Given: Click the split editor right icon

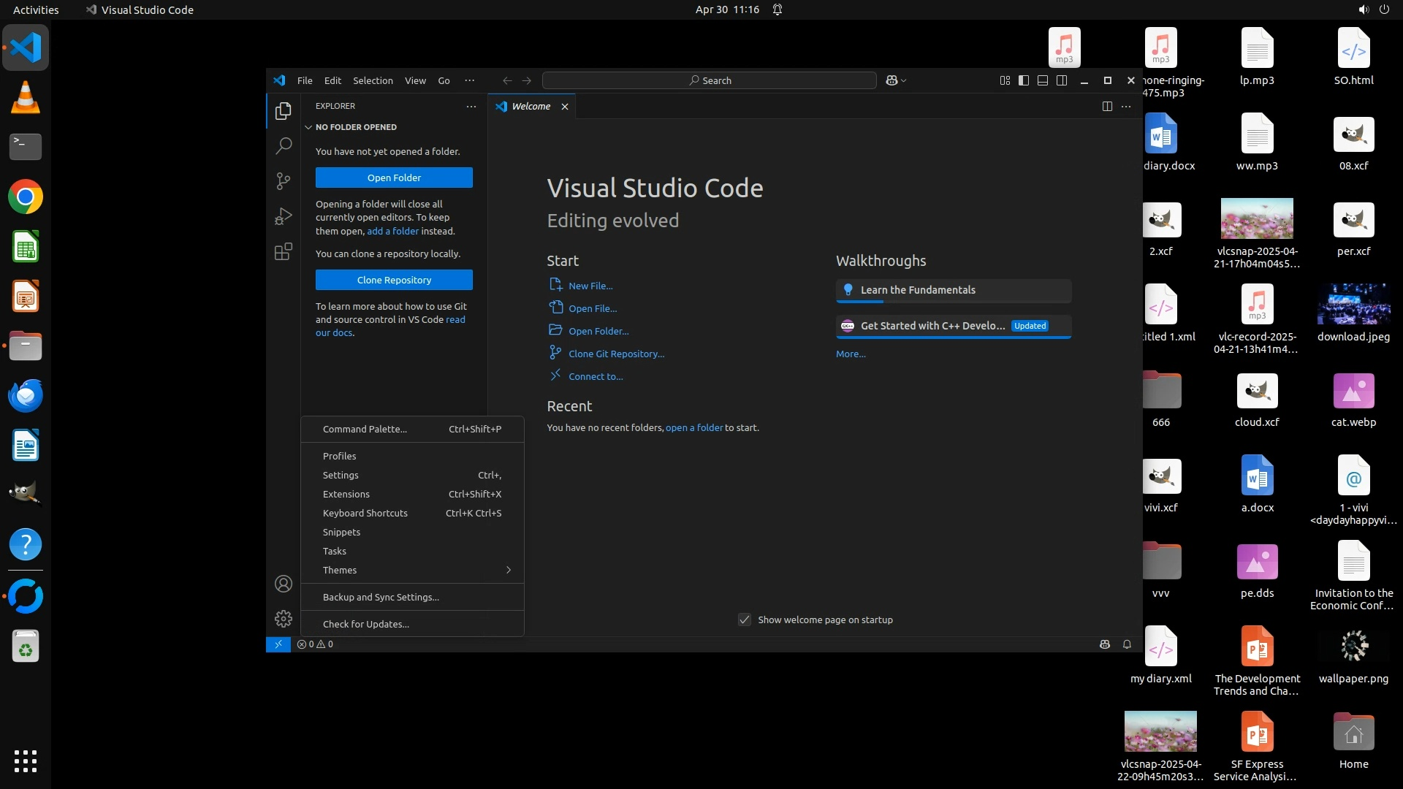Looking at the screenshot, I should click(1107, 107).
